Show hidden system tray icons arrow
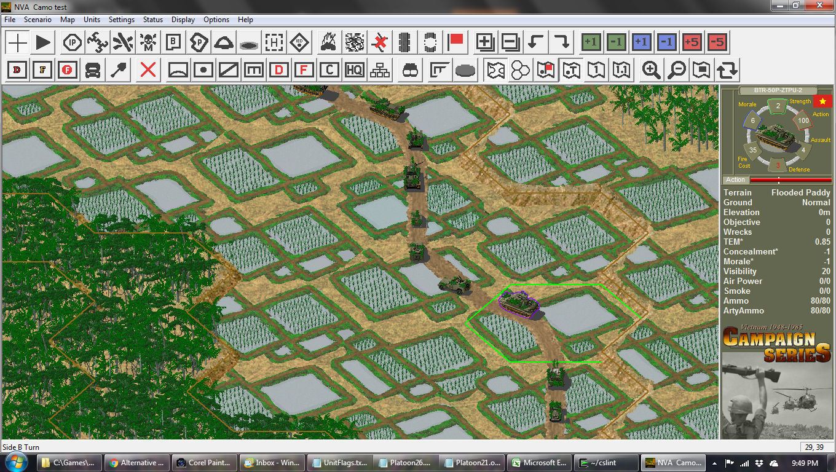836x472 pixels. pos(715,463)
